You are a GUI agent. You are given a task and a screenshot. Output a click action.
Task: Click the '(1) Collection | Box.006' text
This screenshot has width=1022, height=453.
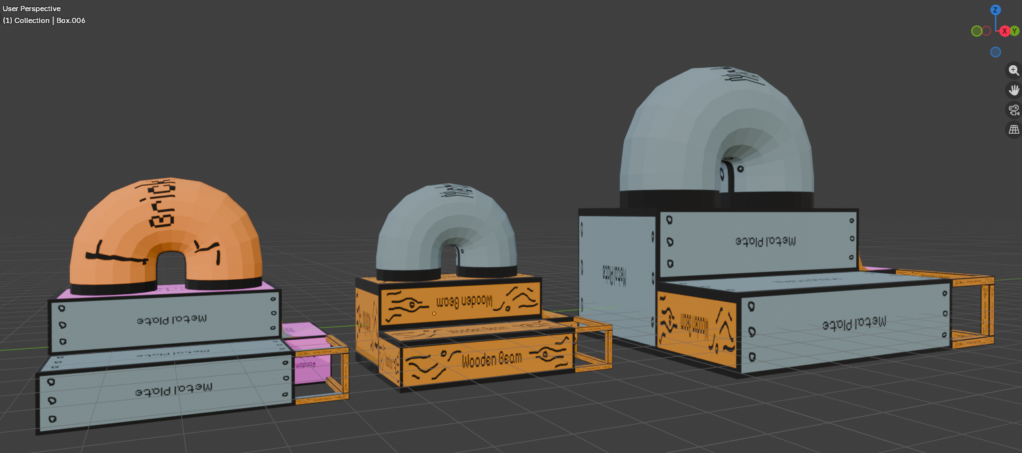[44, 20]
